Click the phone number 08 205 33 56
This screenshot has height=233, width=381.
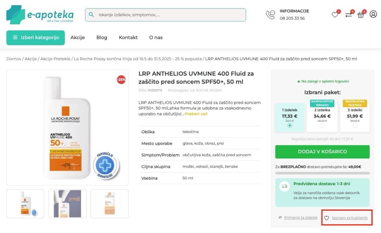tap(292, 18)
